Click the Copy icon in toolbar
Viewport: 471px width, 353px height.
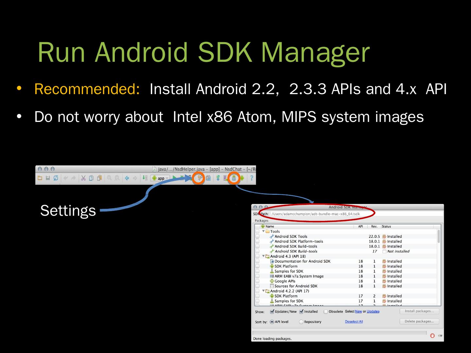91,178
